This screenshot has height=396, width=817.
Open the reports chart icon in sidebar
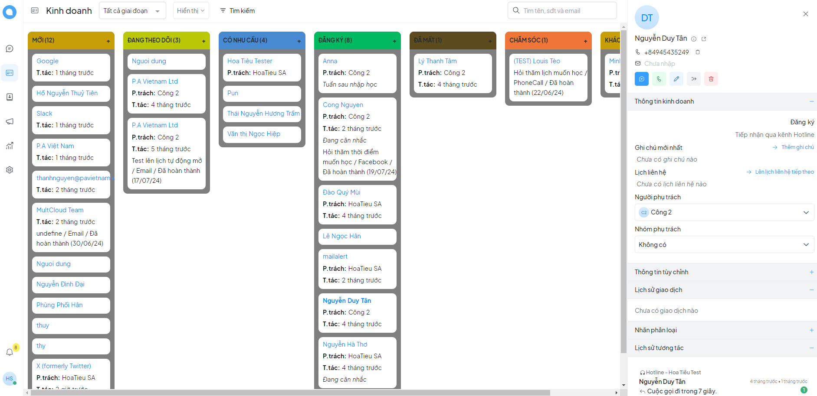click(10, 146)
